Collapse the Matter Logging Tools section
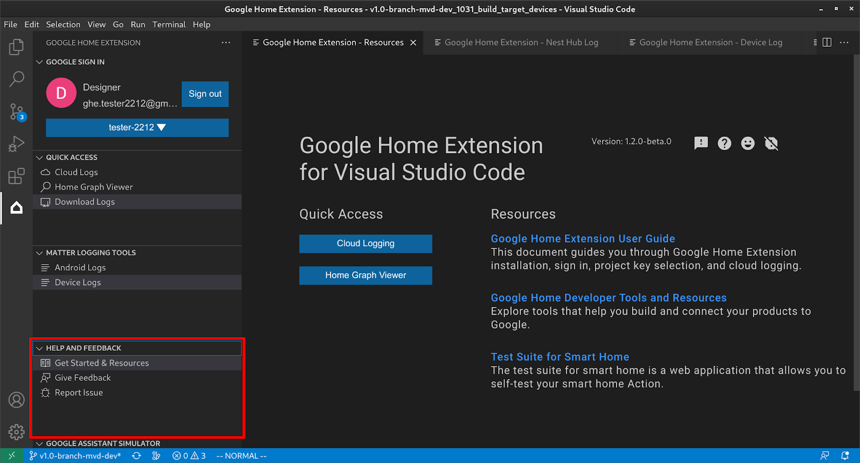The height and width of the screenshot is (463, 860). coord(39,253)
